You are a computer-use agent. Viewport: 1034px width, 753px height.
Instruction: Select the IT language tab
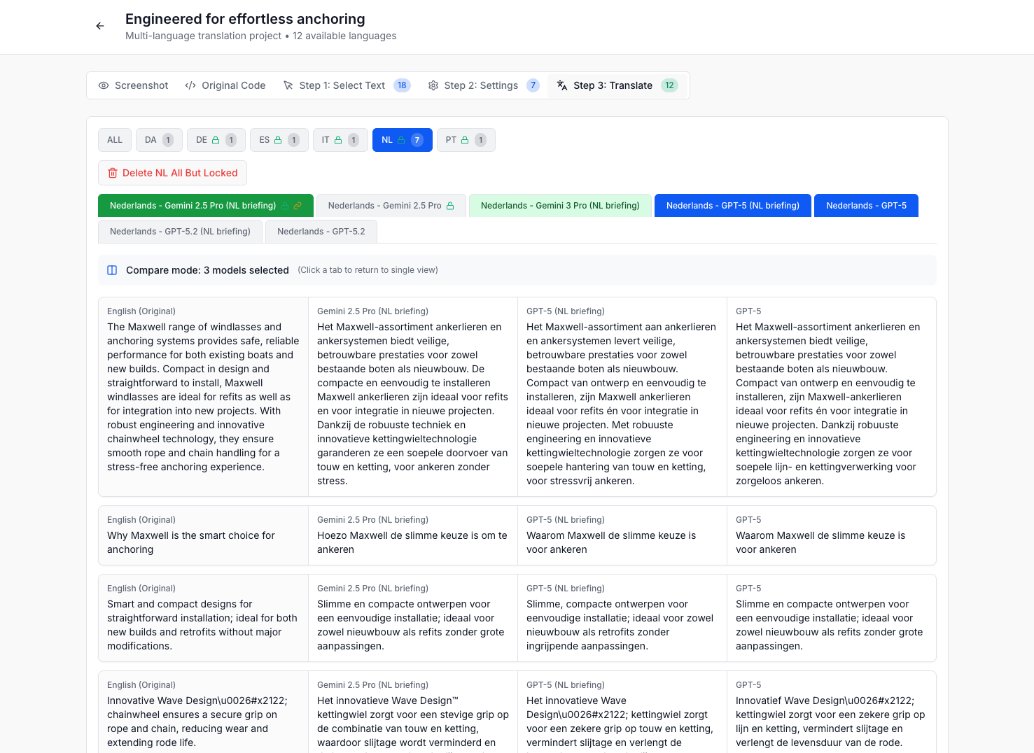[x=340, y=140]
